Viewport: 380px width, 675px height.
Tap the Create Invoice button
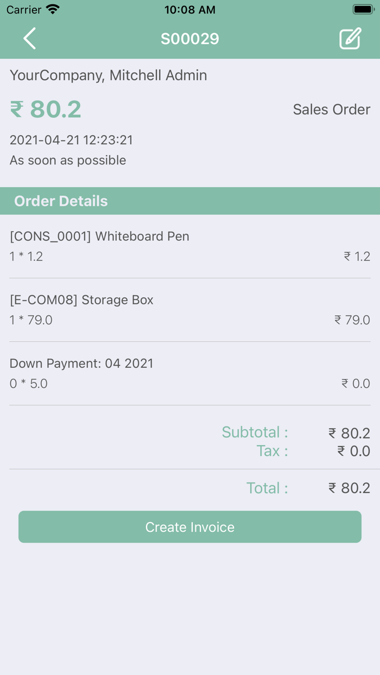(x=190, y=527)
